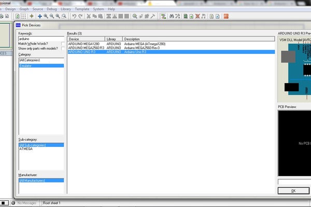Click the Packaging Tool icon
This screenshot has height=207, width=311.
pos(147,16)
